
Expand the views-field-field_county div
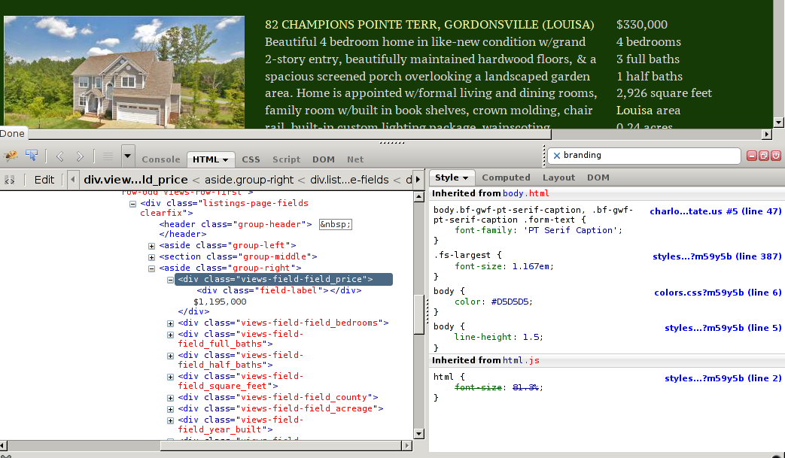170,398
